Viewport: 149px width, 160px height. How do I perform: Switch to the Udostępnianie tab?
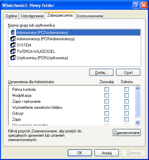pyautogui.click(x=32, y=16)
